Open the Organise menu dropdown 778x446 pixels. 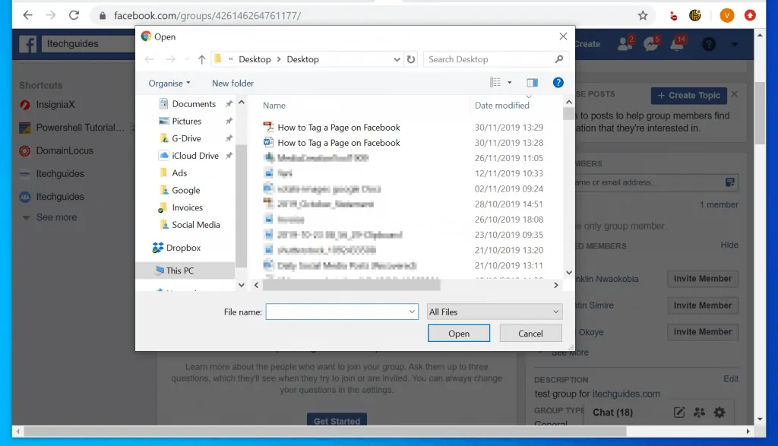point(169,84)
